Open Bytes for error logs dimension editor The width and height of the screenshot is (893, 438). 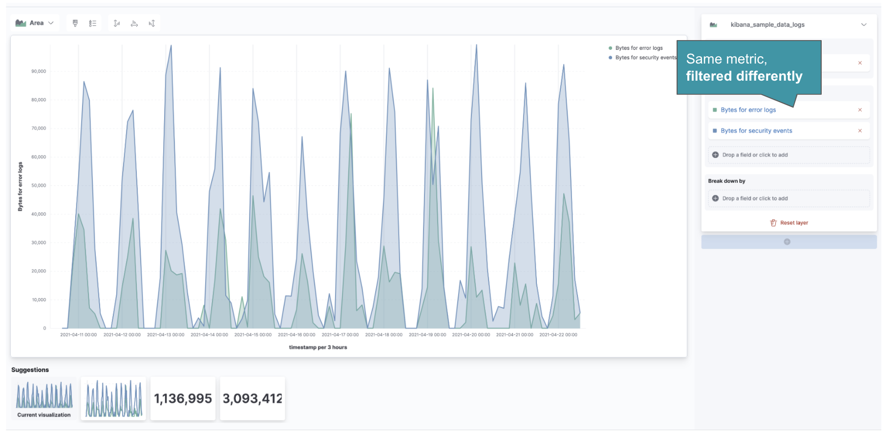748,110
